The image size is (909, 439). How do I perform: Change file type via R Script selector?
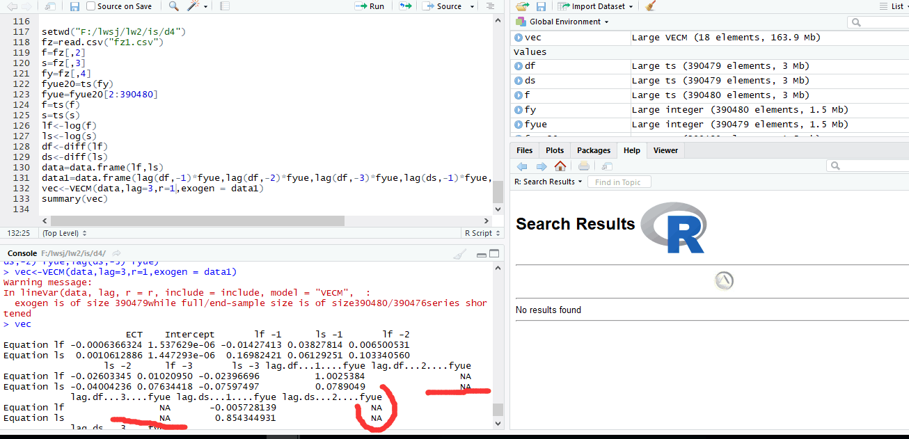point(481,233)
